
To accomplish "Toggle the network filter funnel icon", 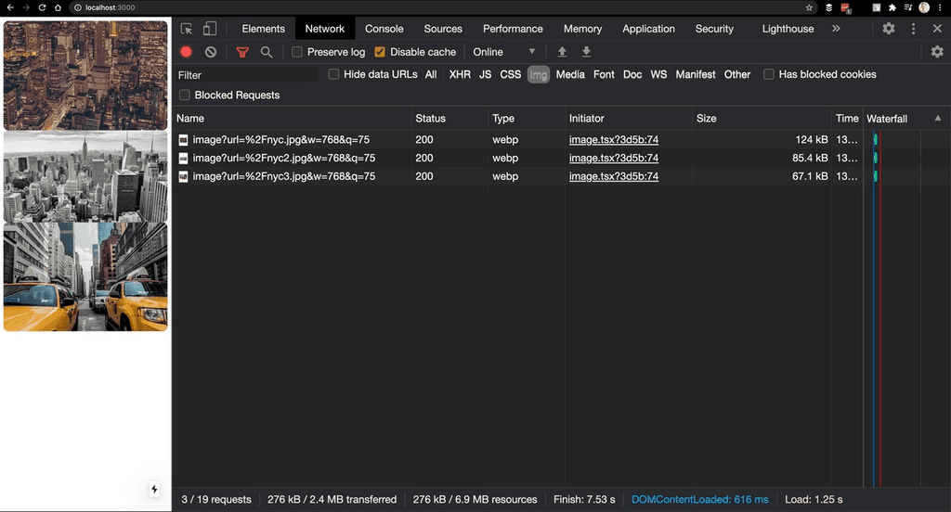I will point(242,52).
